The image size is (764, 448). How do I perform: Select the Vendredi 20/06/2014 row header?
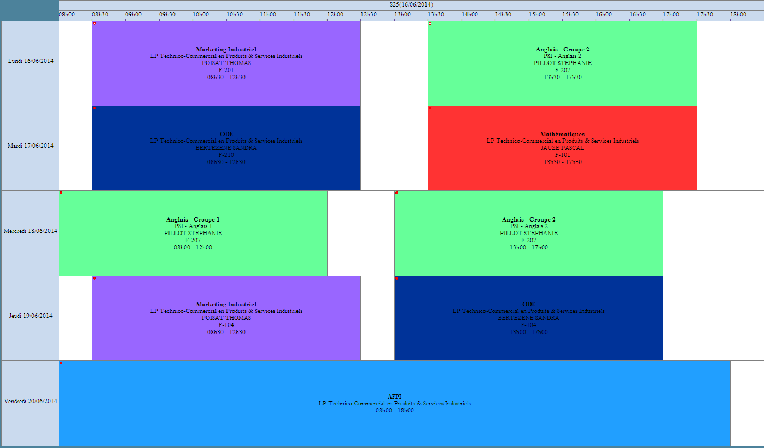click(x=30, y=401)
